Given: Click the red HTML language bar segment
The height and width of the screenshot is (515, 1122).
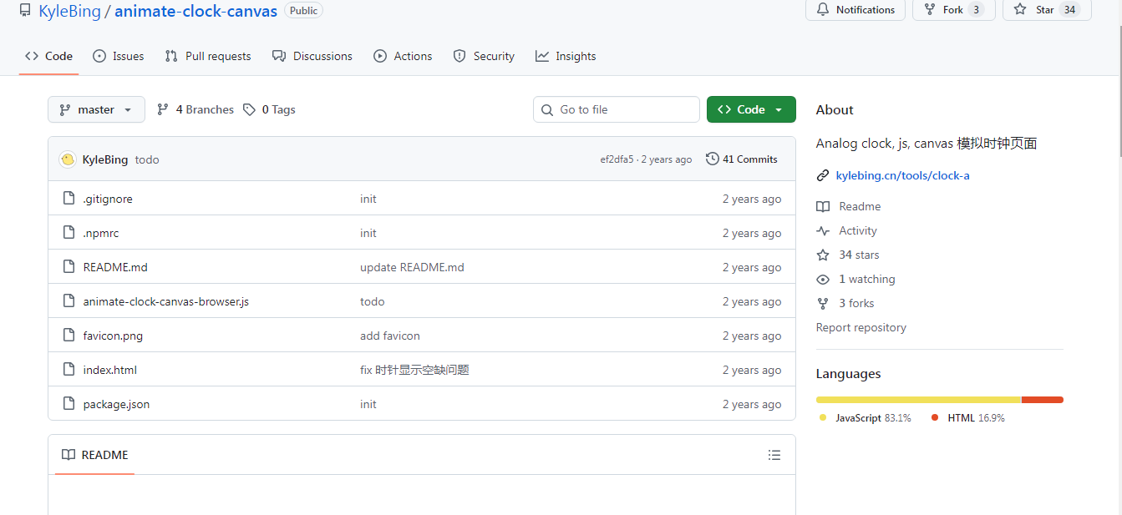Looking at the screenshot, I should click(1043, 400).
